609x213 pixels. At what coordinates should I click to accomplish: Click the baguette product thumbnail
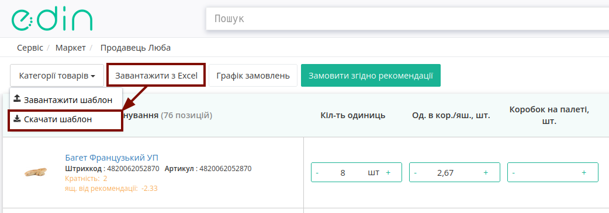click(x=36, y=173)
